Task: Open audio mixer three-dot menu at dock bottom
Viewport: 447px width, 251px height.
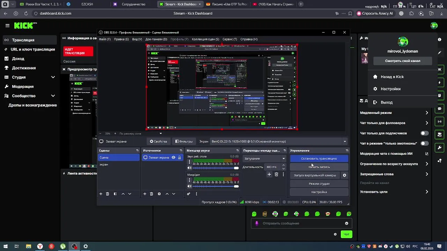Action: tap(196, 194)
